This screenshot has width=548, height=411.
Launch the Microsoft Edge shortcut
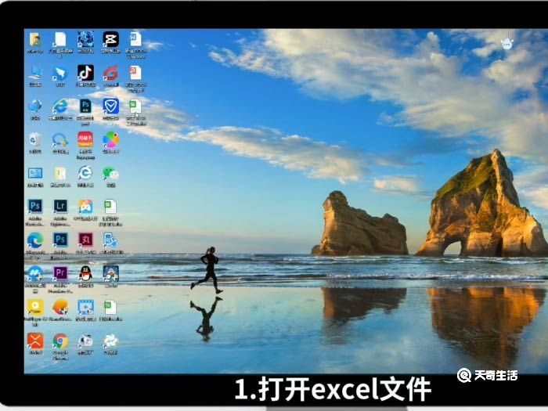point(35,240)
